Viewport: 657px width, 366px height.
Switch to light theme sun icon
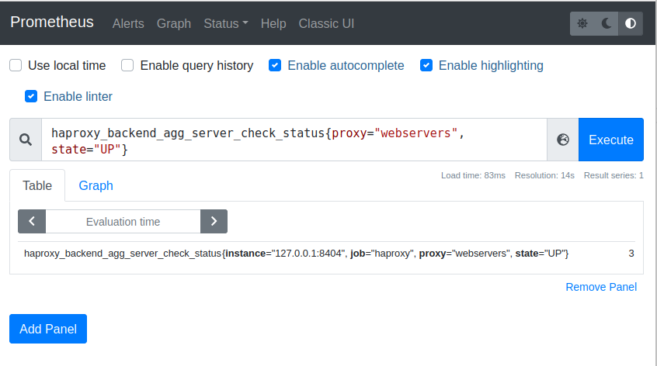tap(582, 23)
